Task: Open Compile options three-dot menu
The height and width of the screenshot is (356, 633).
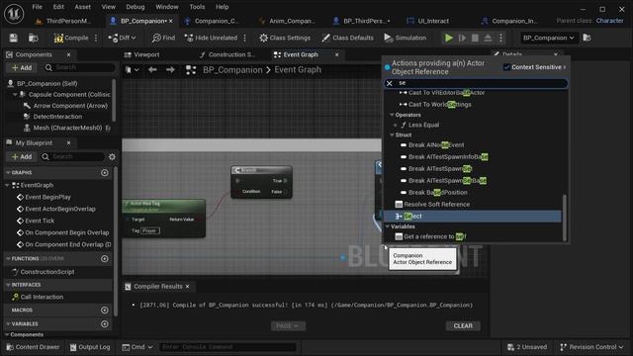Action: click(x=96, y=38)
